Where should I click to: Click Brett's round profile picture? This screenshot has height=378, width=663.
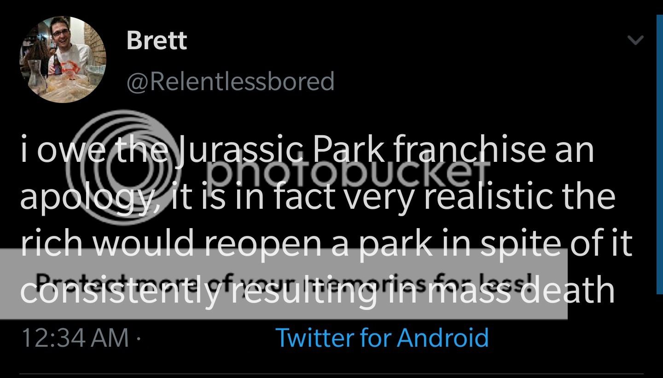coord(63,59)
